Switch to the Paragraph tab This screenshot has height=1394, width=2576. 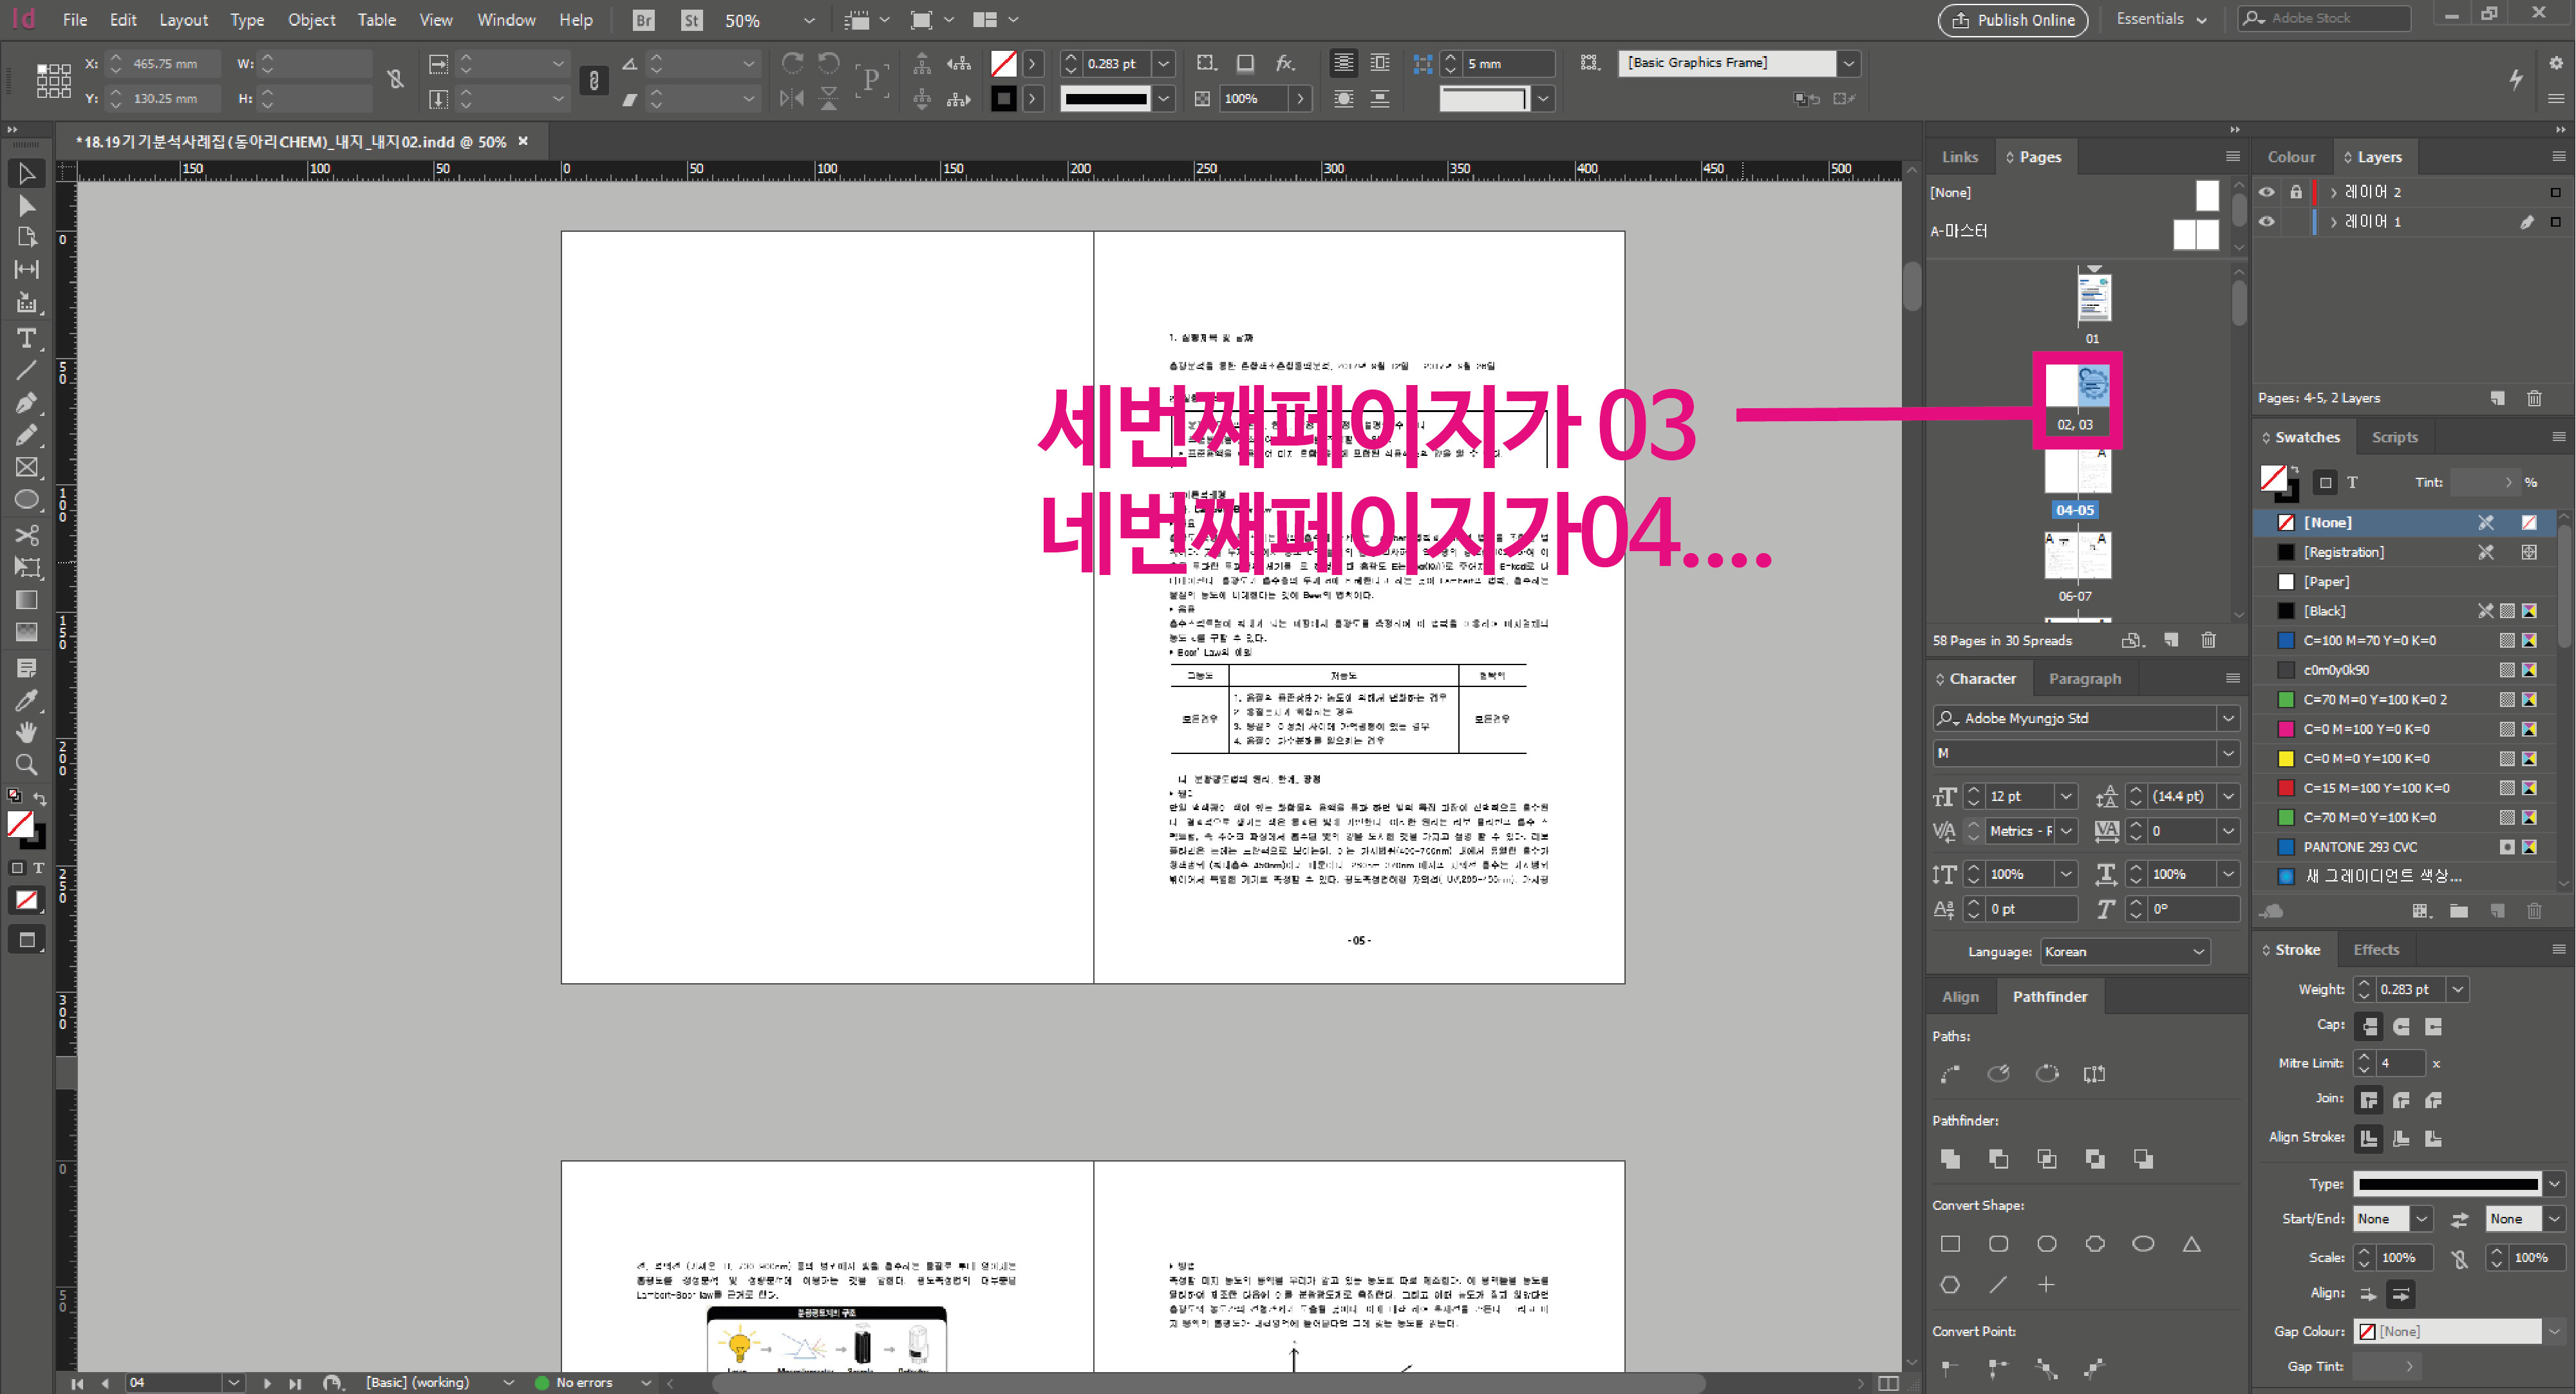pyautogui.click(x=2084, y=679)
